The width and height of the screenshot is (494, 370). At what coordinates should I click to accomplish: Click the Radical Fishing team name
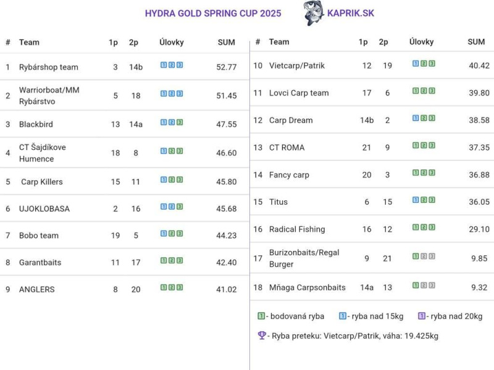[x=297, y=229]
